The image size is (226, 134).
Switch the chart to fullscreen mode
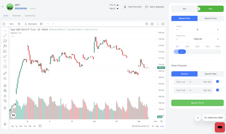(158, 24)
